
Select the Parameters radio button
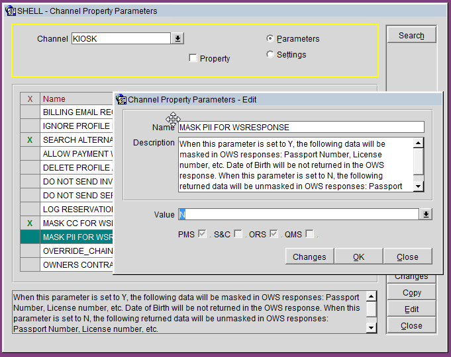pos(270,39)
